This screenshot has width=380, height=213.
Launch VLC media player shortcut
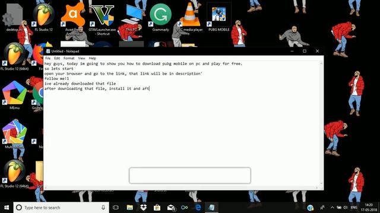click(190, 17)
